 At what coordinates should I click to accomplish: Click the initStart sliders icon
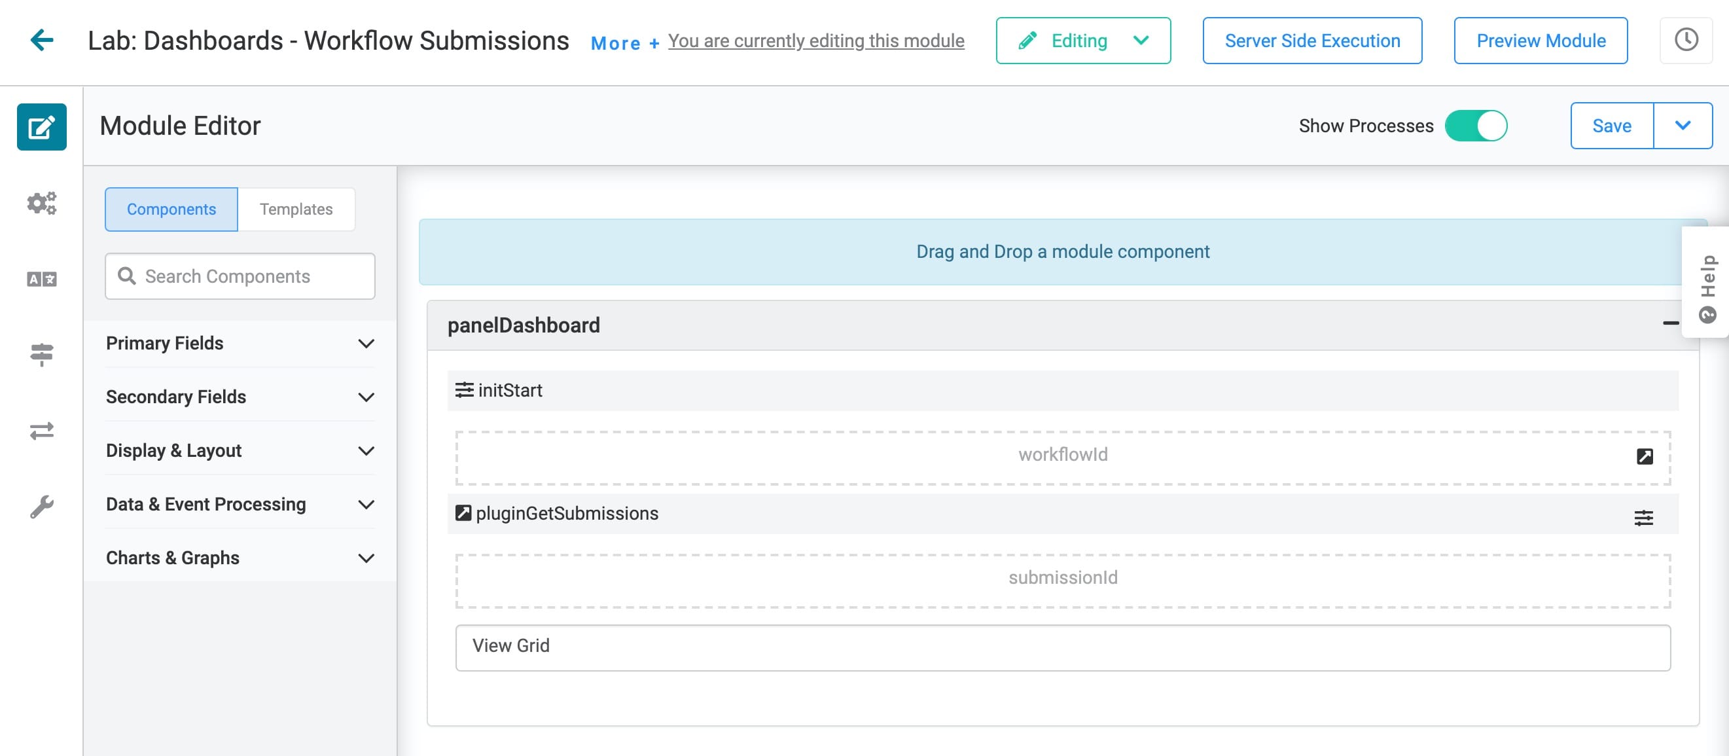point(464,389)
